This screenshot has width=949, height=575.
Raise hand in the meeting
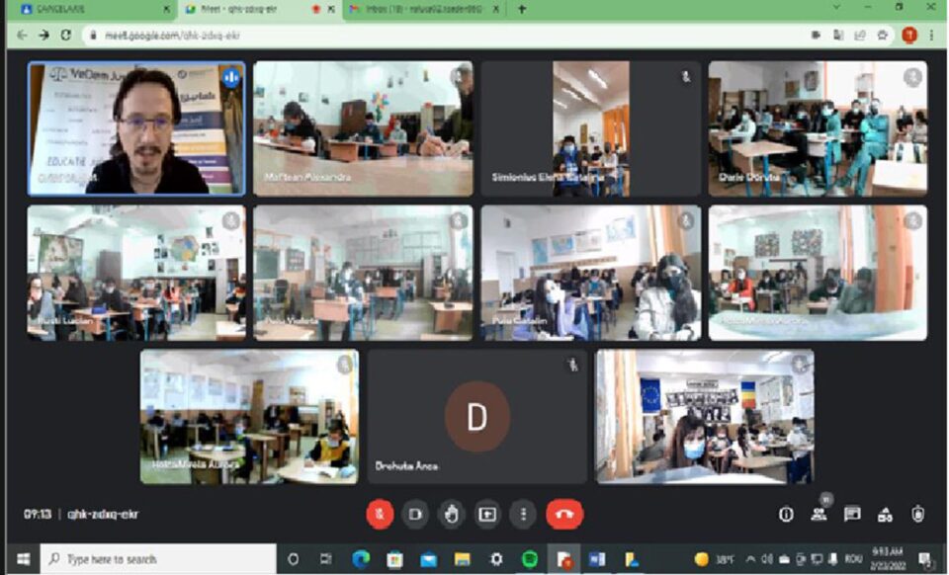(x=452, y=514)
